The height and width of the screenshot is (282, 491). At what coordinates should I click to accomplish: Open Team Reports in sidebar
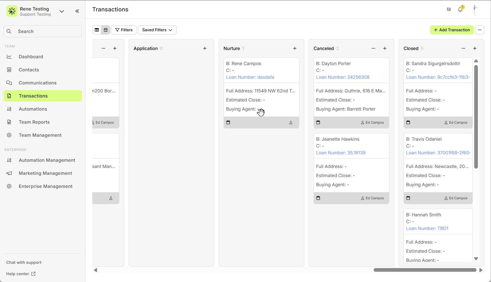pos(34,122)
